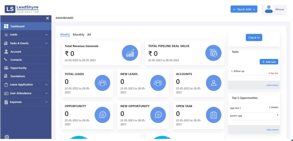The image size is (293, 141).
Task: Click the Quotations document icon
Action: coord(6,76)
